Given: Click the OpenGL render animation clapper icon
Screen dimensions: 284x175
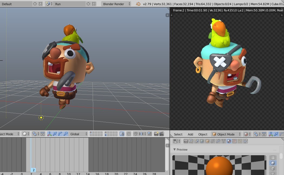Looking at the screenshot, I should [162, 134].
